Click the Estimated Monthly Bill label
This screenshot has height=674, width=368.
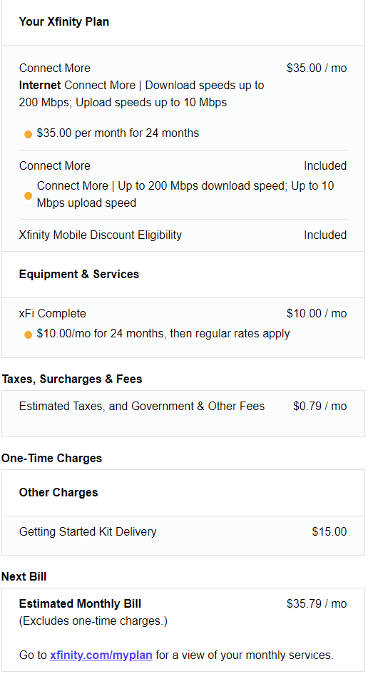point(80,604)
